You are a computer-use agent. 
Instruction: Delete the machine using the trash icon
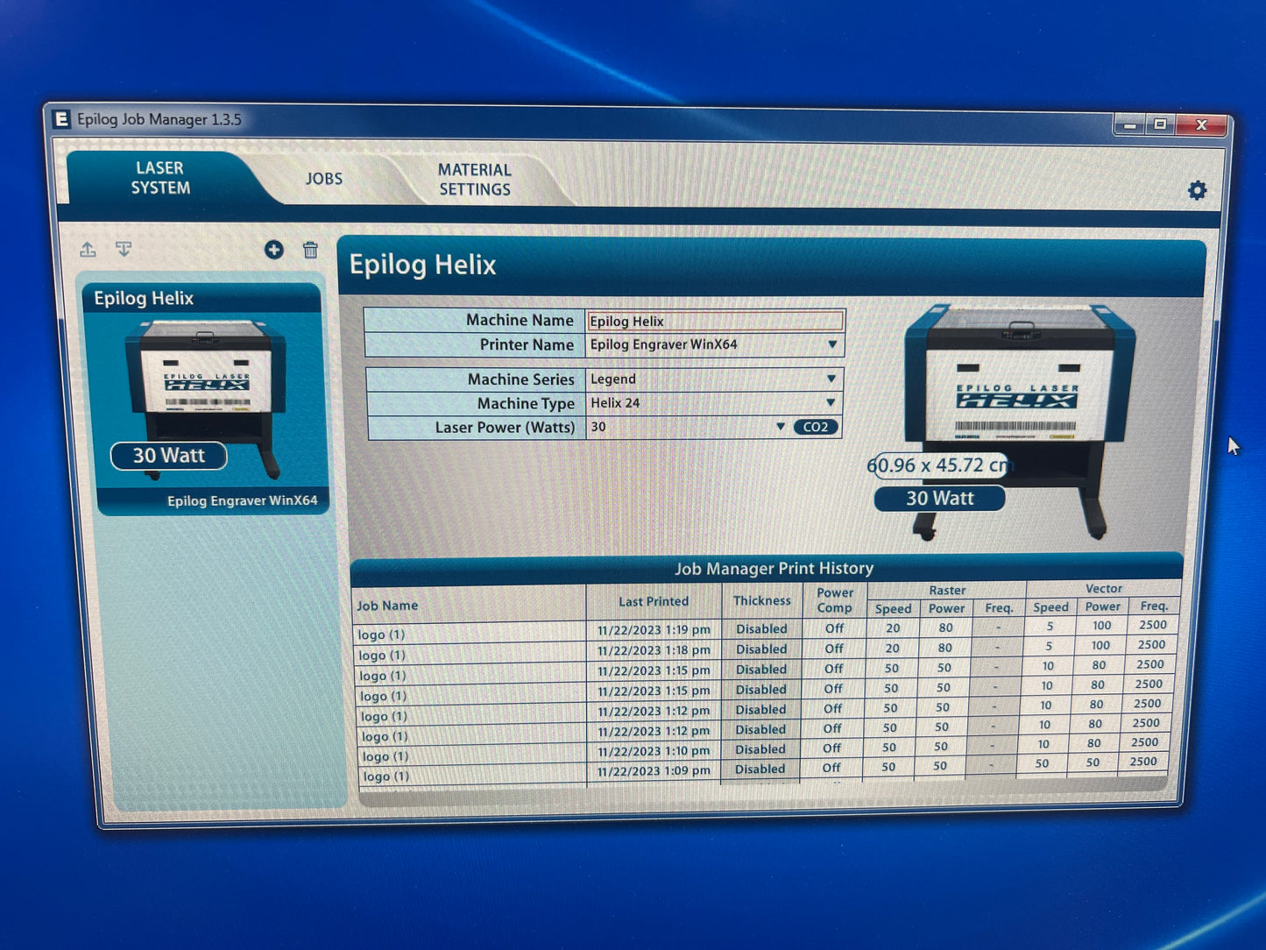point(310,251)
